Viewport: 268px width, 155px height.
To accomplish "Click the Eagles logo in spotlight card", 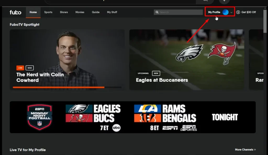I will click(x=189, y=53).
